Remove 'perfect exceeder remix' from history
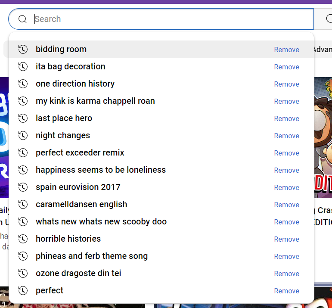 (x=286, y=153)
